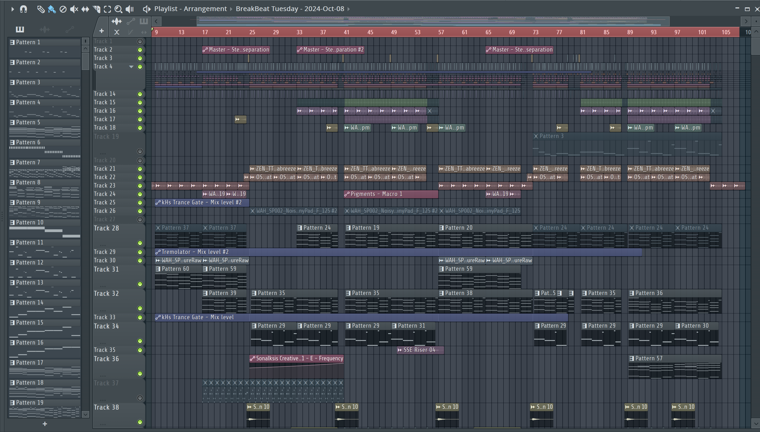
Task: Click the speaker icon before Playlist title
Action: click(146, 9)
